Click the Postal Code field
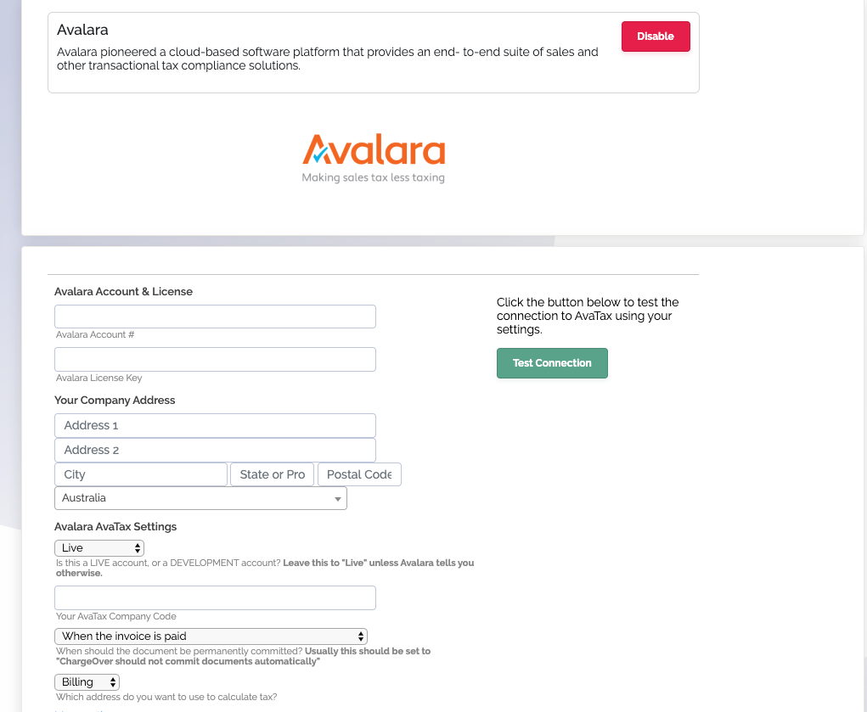 (359, 474)
